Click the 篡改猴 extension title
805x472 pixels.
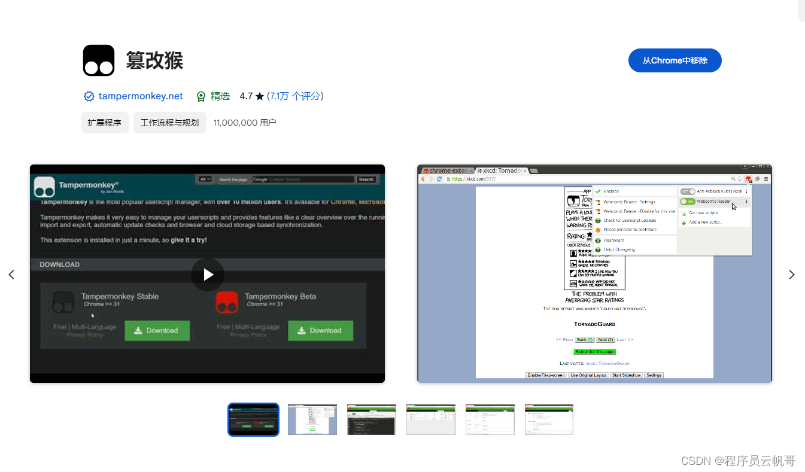154,60
